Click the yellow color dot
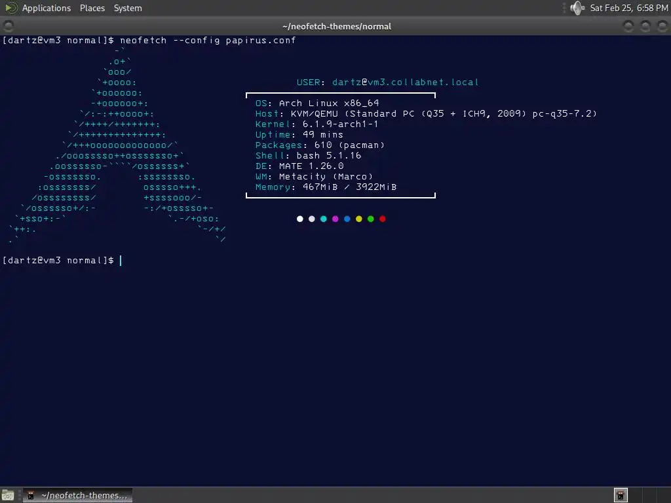Image resolution: width=671 pixels, height=503 pixels. coord(359,219)
